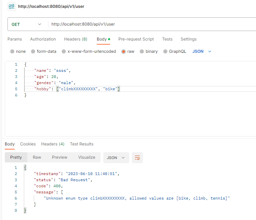This screenshot has height=220, width=256.
Task: Select the Pretty response view
Action: pos(16,157)
